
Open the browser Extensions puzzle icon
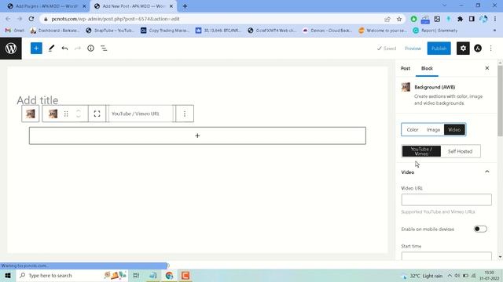[x=460, y=19]
